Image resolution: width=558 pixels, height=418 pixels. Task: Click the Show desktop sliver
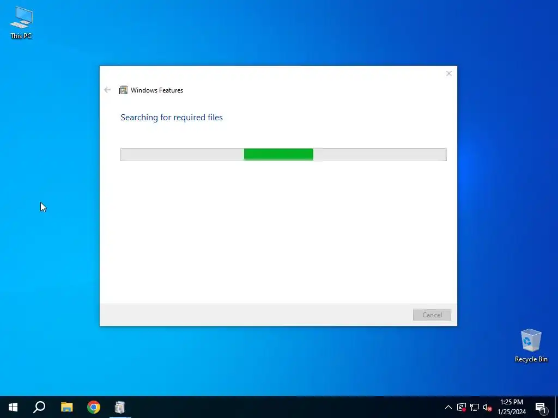tap(556, 407)
